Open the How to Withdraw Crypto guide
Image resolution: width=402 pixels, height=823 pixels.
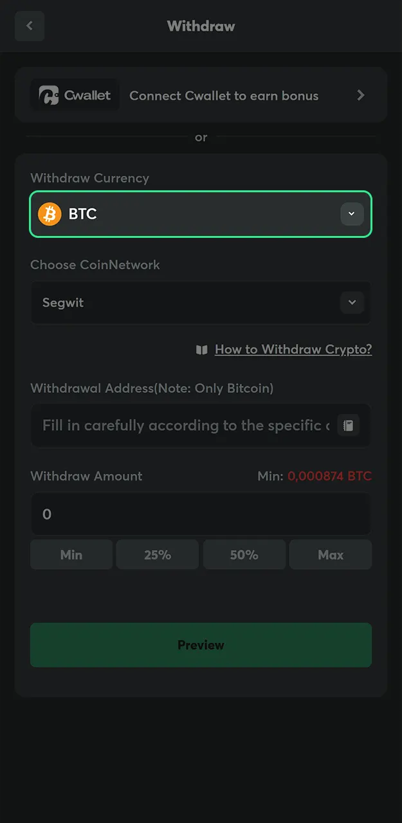(293, 349)
